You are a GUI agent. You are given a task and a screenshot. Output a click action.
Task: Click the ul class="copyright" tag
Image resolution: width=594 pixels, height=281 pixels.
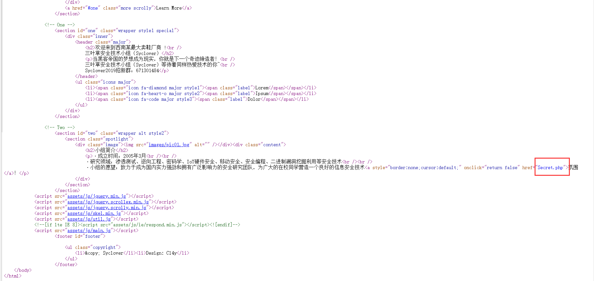point(93,247)
